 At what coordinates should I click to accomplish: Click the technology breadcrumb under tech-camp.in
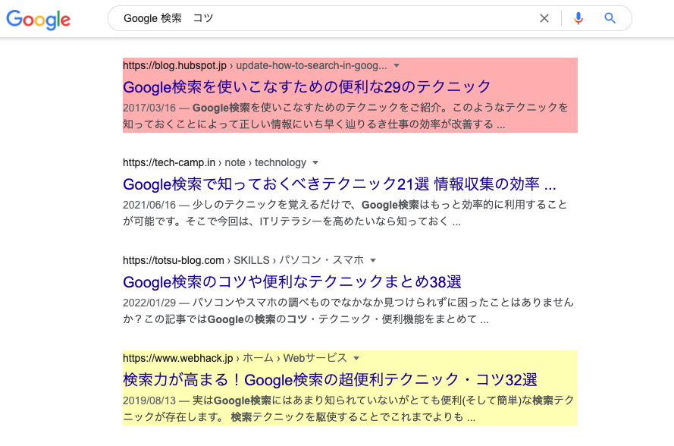(281, 162)
